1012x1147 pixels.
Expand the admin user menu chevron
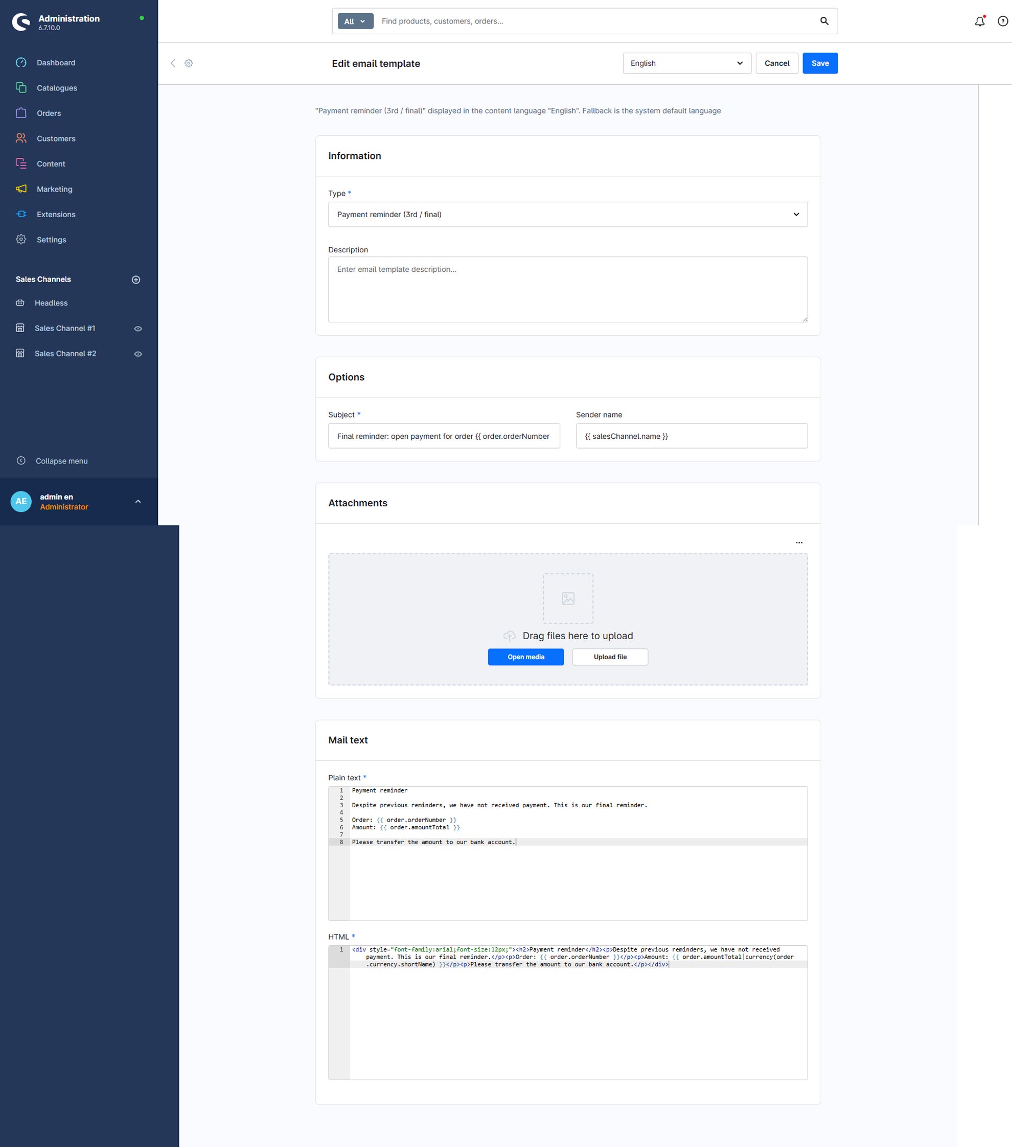pos(138,501)
